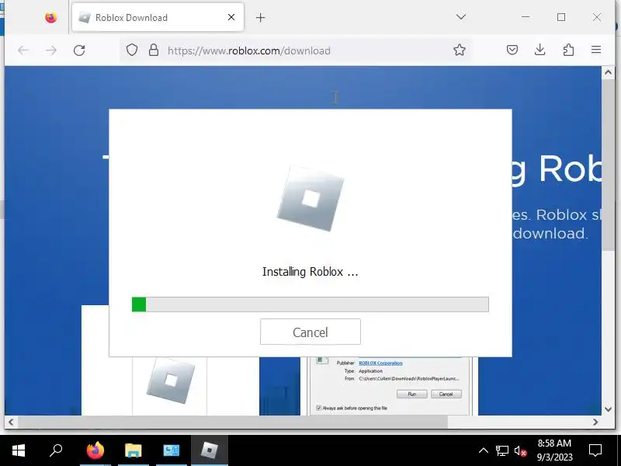Image resolution: width=621 pixels, height=466 pixels.
Task: Click the ROBLOX Corporation publisher link
Action: (380, 363)
